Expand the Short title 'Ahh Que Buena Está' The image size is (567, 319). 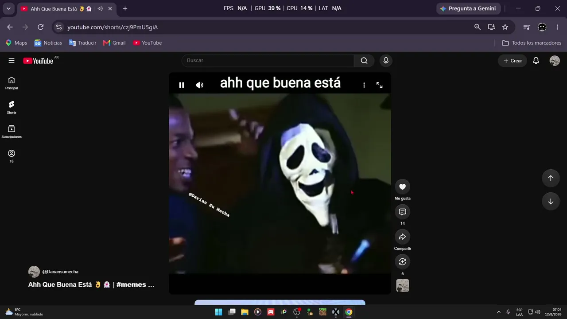coord(91,284)
